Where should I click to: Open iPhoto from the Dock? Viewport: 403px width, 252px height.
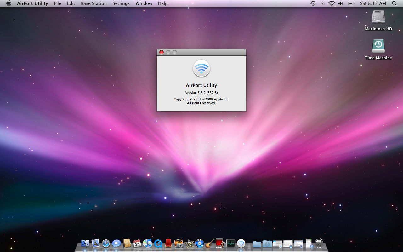point(179,243)
